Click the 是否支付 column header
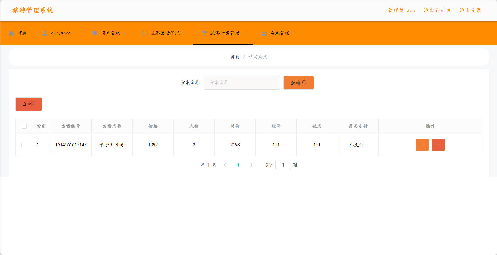Viewport: 497px width, 255px height. 358,126
